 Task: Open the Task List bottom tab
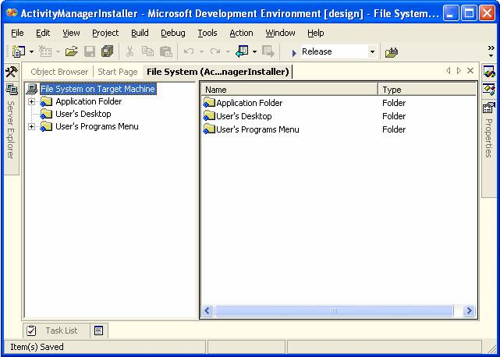point(57,330)
